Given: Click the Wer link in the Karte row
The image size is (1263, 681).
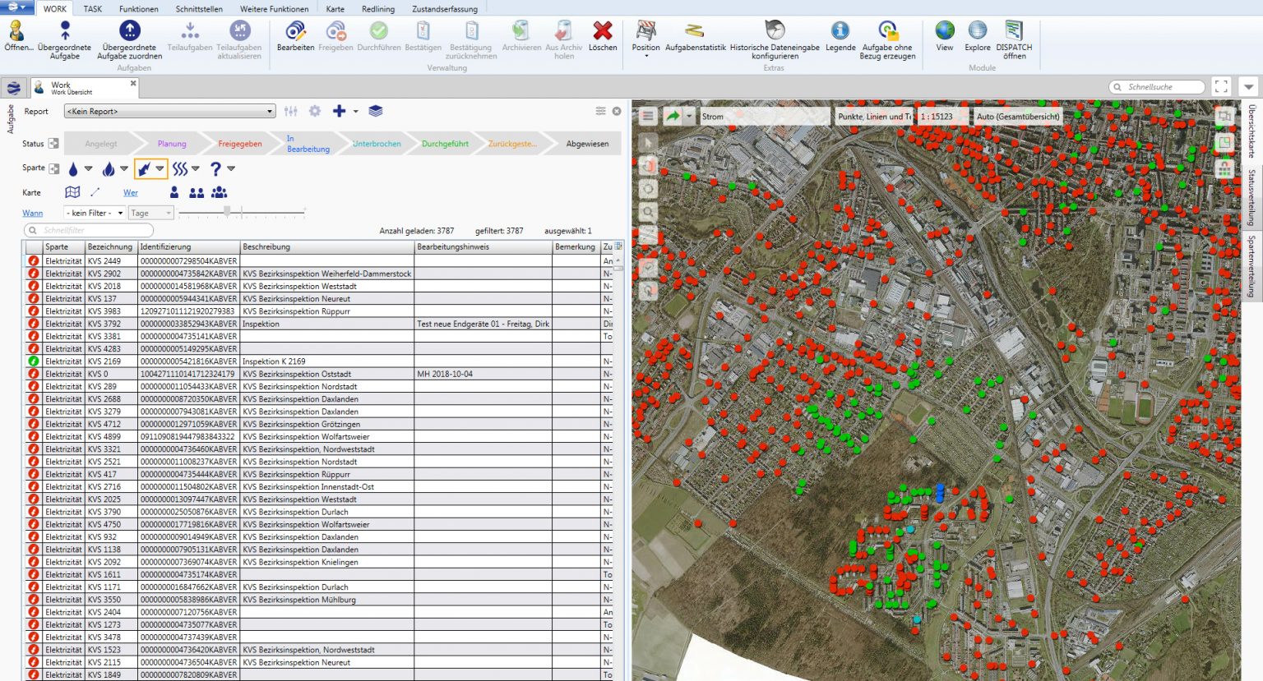Looking at the screenshot, I should pos(130,191).
